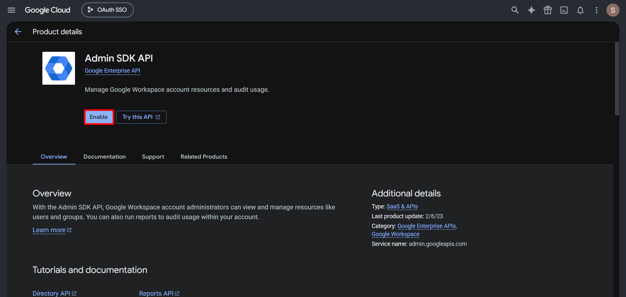This screenshot has width=626, height=297.
Task: Open the main navigation hamburger menu
Action: (11, 10)
